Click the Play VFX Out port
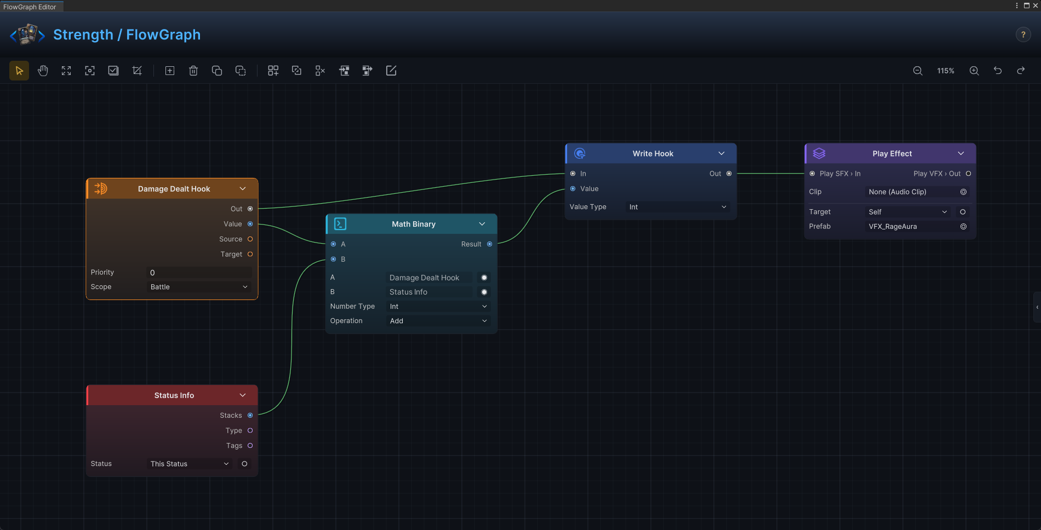Viewport: 1041px width, 530px height. click(969, 174)
